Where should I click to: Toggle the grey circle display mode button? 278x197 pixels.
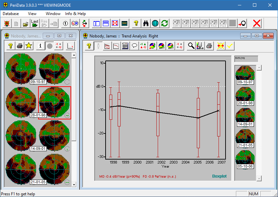(49, 46)
